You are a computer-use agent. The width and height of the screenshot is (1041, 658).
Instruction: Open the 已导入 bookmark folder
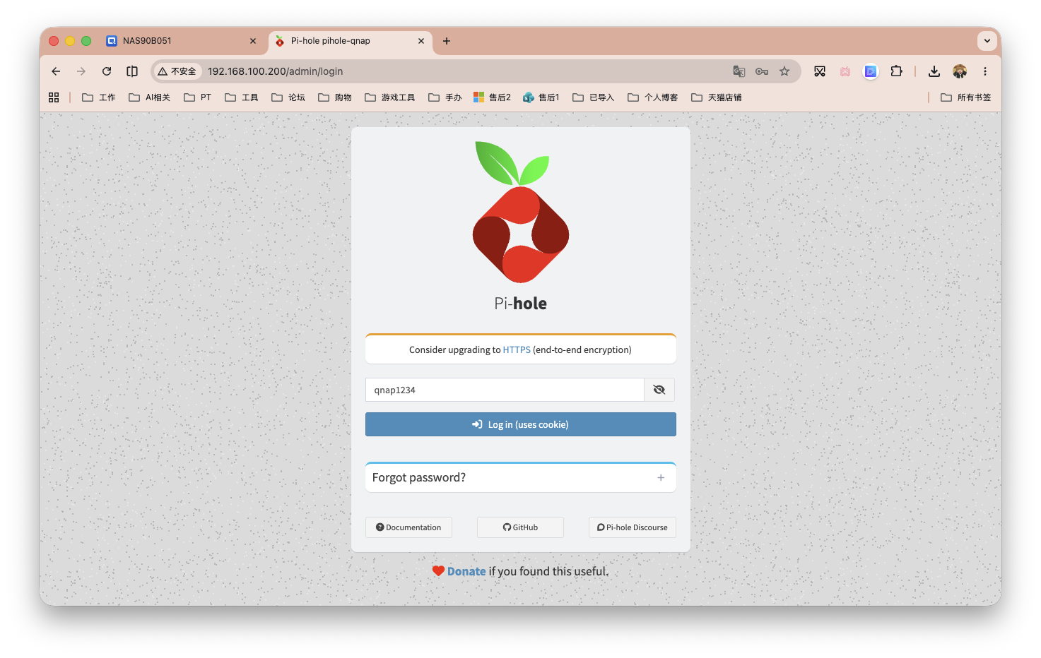tap(594, 97)
